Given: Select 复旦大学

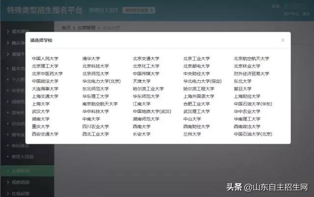Looking at the screenshot, I should click(x=242, y=89).
